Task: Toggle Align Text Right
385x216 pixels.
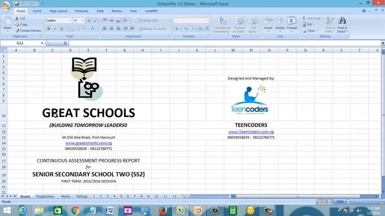Action: click(118, 29)
